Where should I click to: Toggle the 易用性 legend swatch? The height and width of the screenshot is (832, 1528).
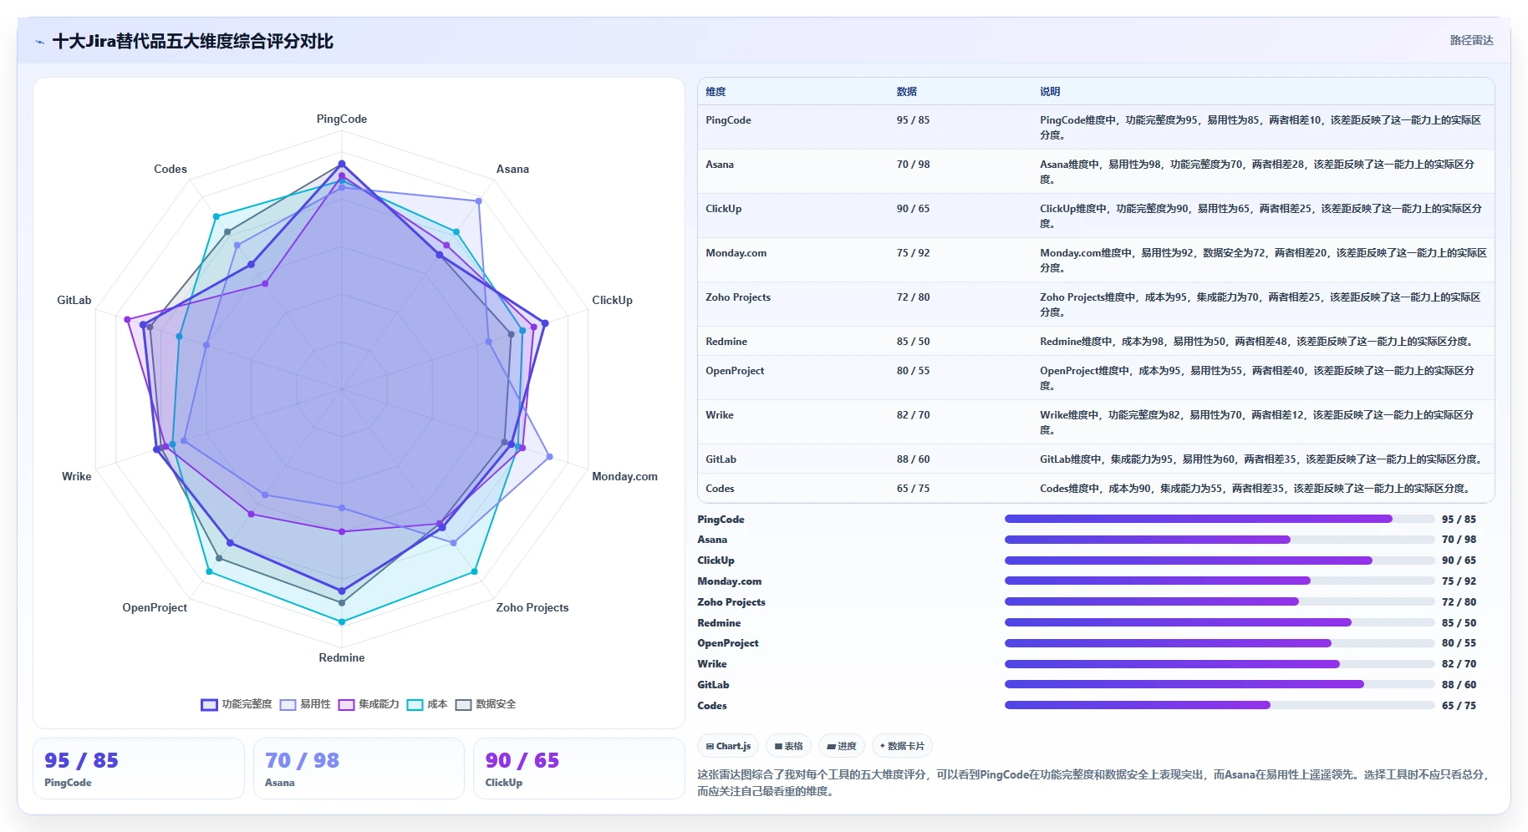click(x=288, y=705)
